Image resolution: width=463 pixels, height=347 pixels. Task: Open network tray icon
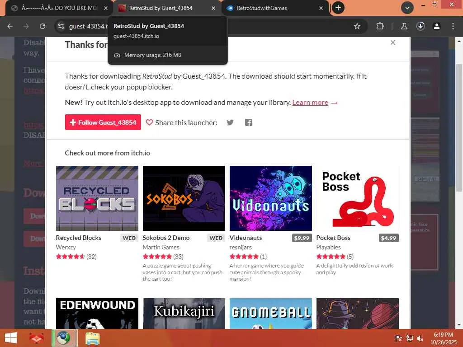pos(410,338)
